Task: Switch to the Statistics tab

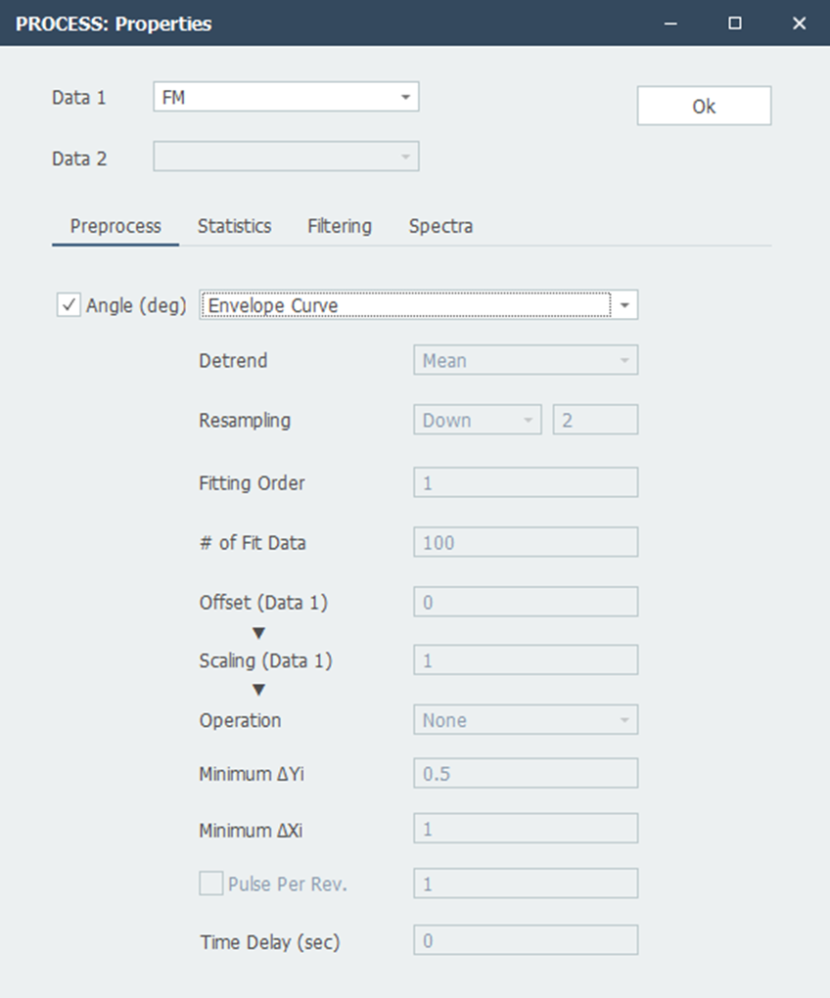Action: (x=234, y=226)
